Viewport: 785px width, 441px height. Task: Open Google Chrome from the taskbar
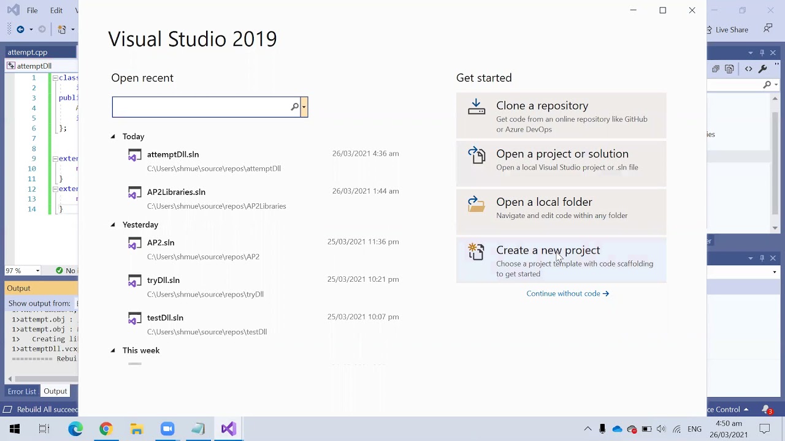click(106, 429)
